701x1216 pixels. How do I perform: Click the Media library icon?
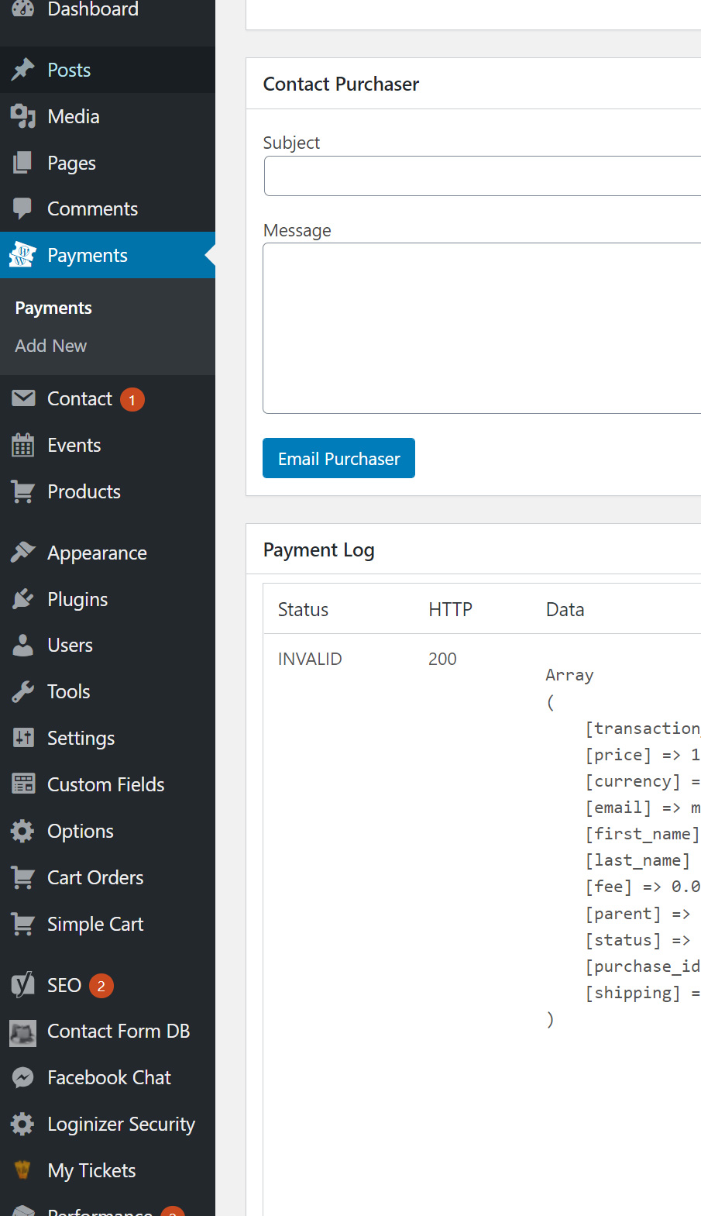[x=22, y=116]
